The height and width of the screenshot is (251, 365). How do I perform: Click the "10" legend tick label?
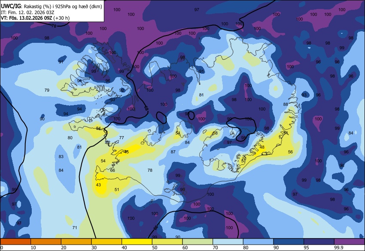(x=33, y=248)
